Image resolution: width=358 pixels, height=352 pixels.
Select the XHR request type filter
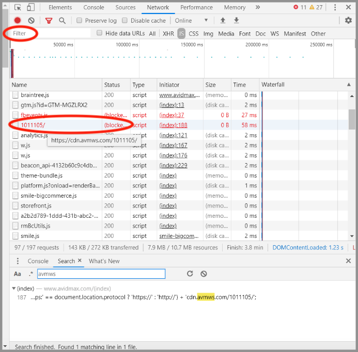coord(168,34)
